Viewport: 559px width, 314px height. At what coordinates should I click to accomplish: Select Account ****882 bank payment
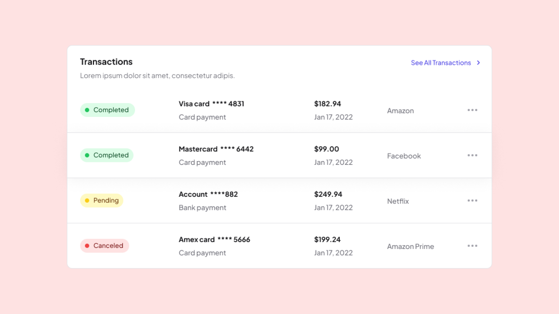tap(208, 194)
